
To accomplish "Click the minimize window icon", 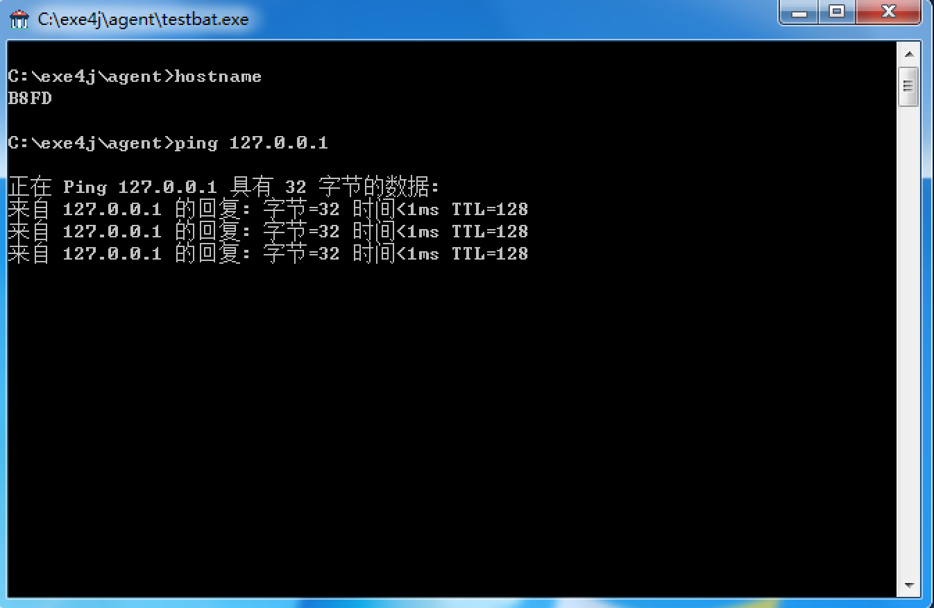I will click(798, 12).
